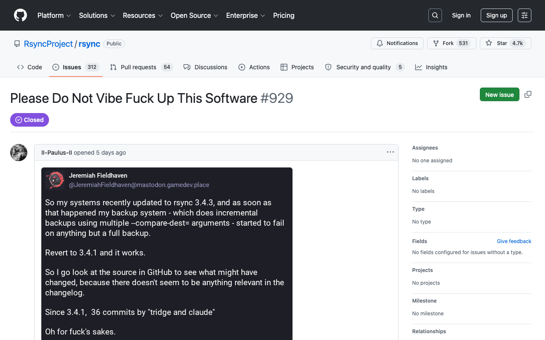Viewport: 545px width, 340px height.
Task: Click the purple Closed status badge
Action: (x=29, y=120)
